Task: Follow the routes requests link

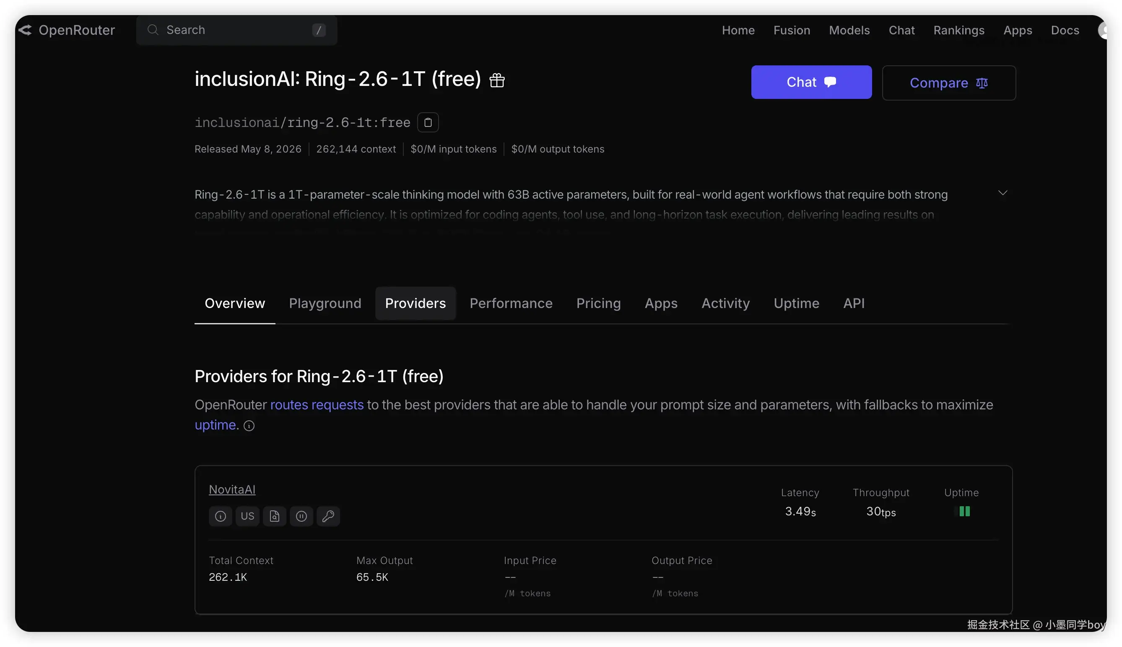Action: [317, 405]
